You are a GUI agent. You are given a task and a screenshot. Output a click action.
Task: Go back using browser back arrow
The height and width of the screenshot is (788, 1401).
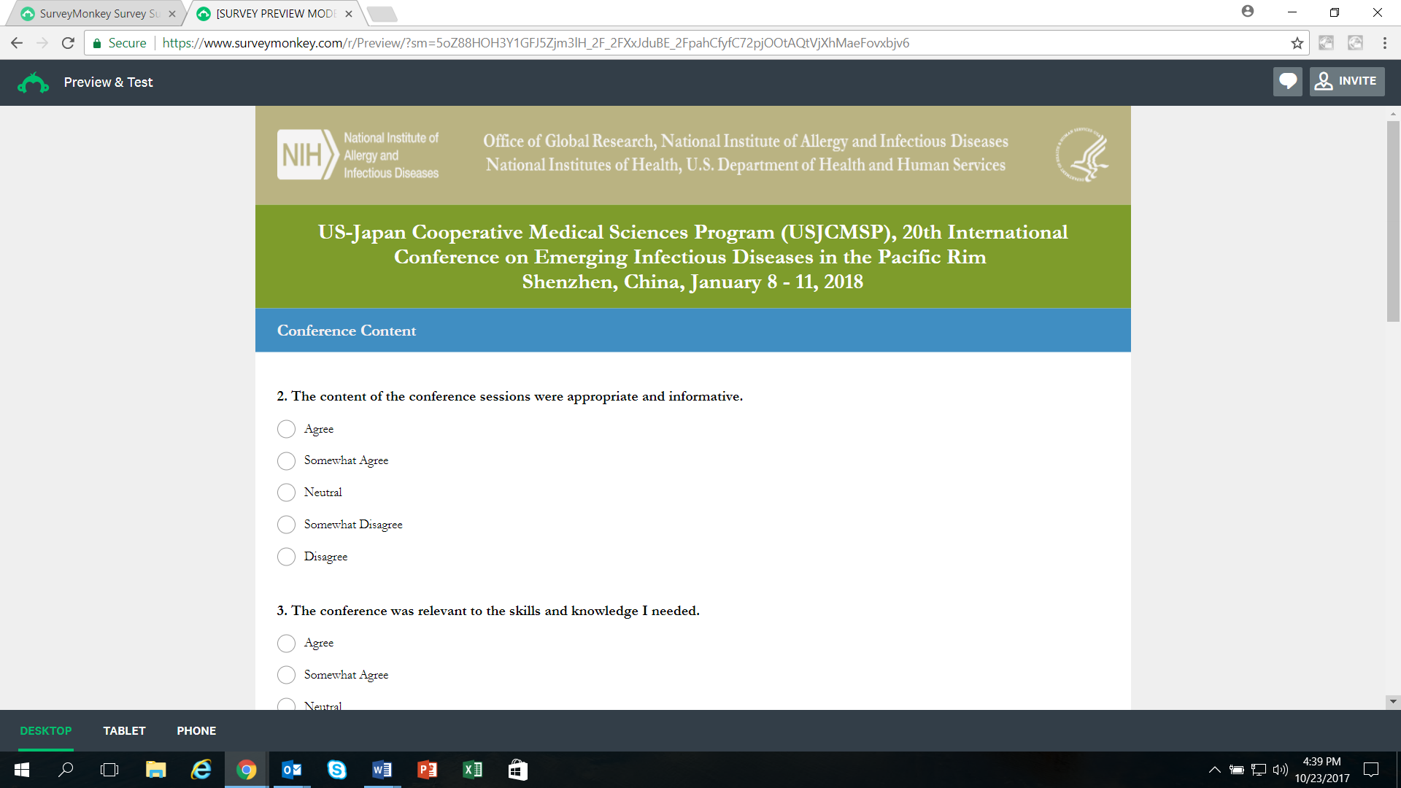17,43
